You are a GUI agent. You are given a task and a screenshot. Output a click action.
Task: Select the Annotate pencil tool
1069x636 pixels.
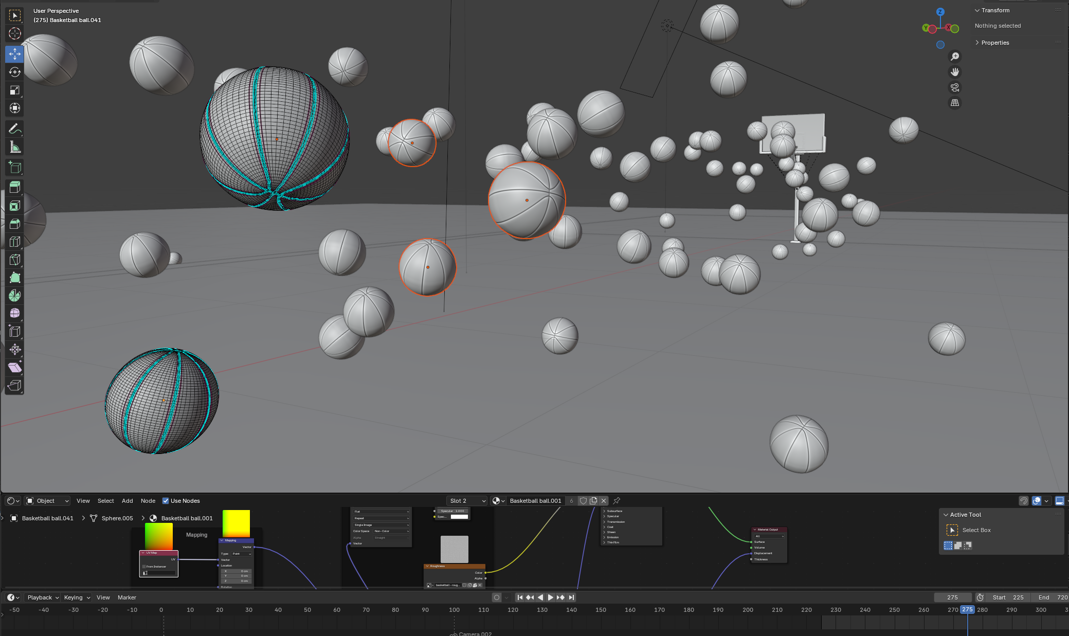pyautogui.click(x=14, y=129)
